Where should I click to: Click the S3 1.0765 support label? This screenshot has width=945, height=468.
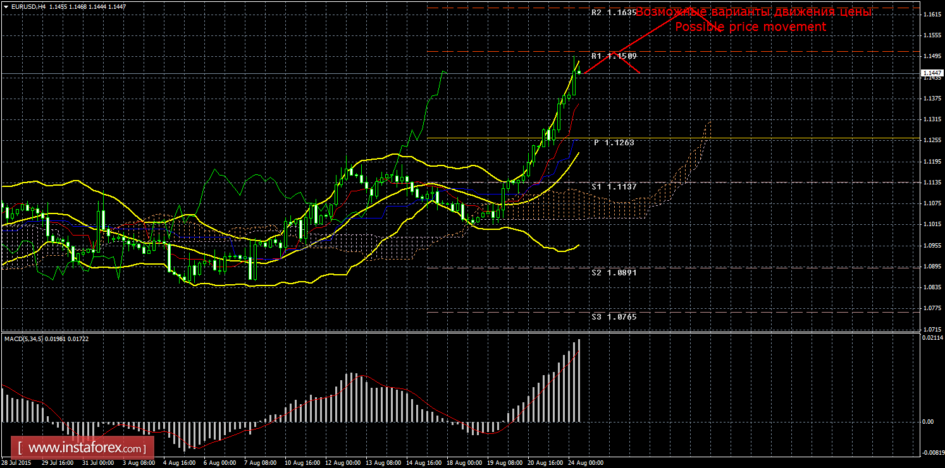coord(614,316)
